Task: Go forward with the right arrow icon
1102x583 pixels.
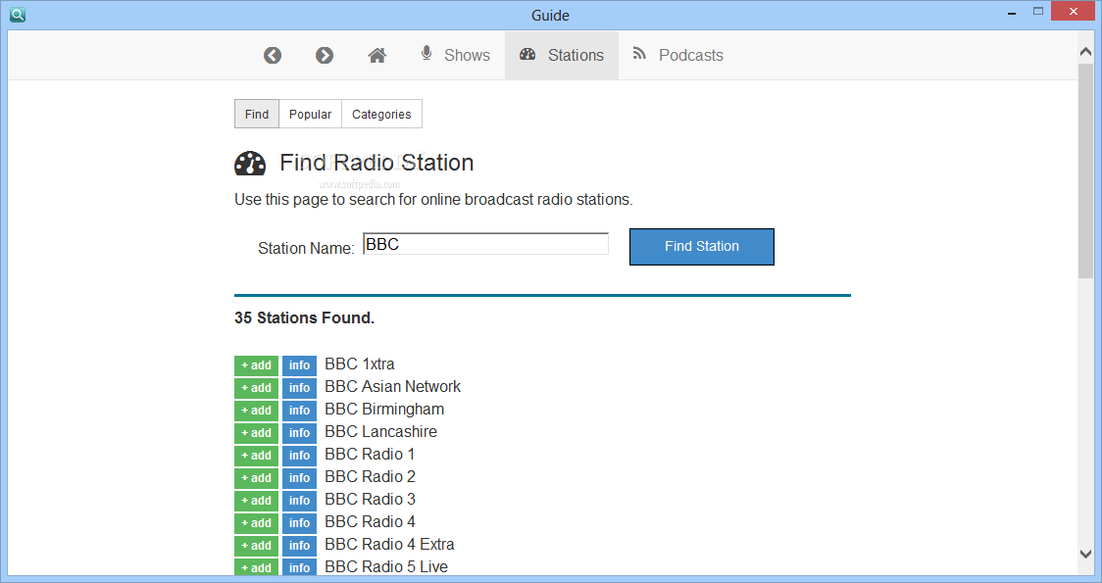Action: coord(324,56)
